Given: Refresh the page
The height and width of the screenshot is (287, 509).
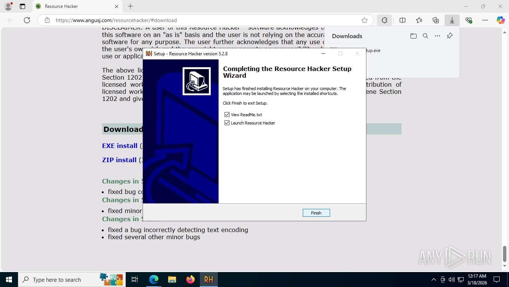Looking at the screenshot, I should [27, 20].
